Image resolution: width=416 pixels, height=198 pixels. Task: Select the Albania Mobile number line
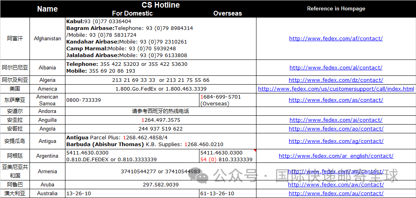pos(101,71)
